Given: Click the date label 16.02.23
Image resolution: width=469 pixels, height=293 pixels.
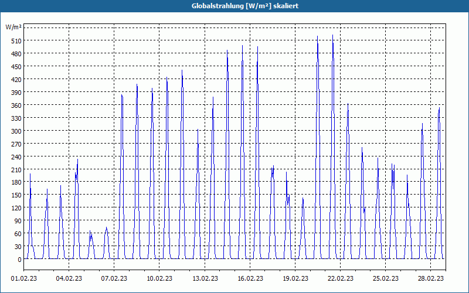Looking at the screenshot, I should tap(250, 278).
